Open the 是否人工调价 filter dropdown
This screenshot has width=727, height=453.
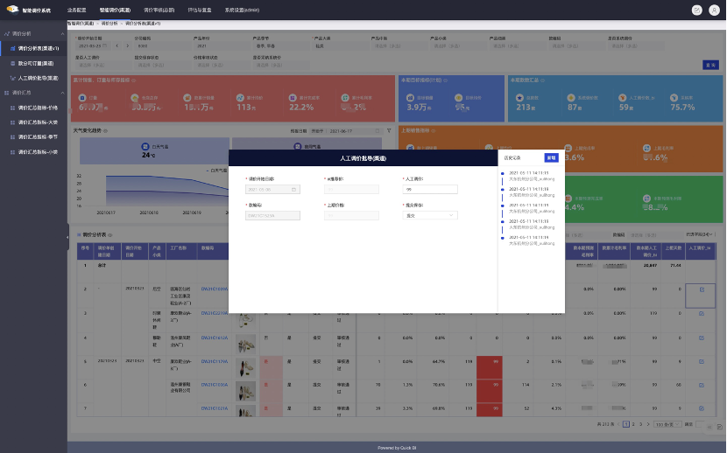(x=102, y=65)
